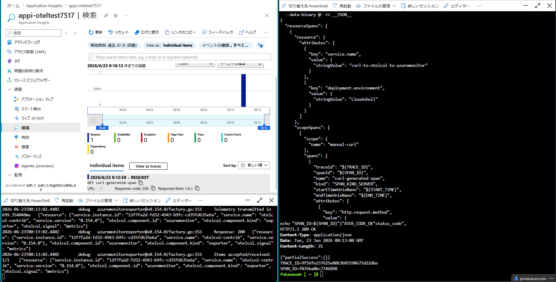Open ファイルの管理 dropdown in the bottom Cloud Shell
This screenshot has width=556, height=282.
tap(98, 201)
